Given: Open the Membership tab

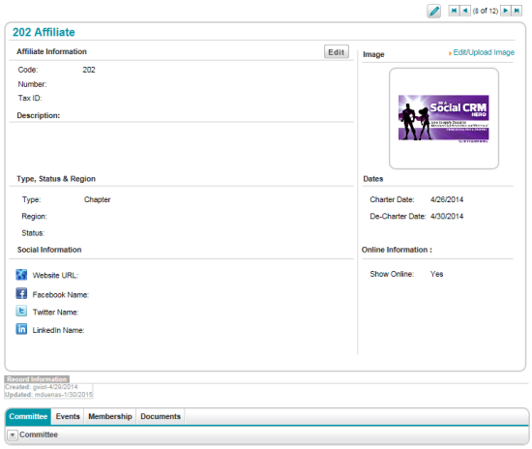Looking at the screenshot, I should [110, 416].
